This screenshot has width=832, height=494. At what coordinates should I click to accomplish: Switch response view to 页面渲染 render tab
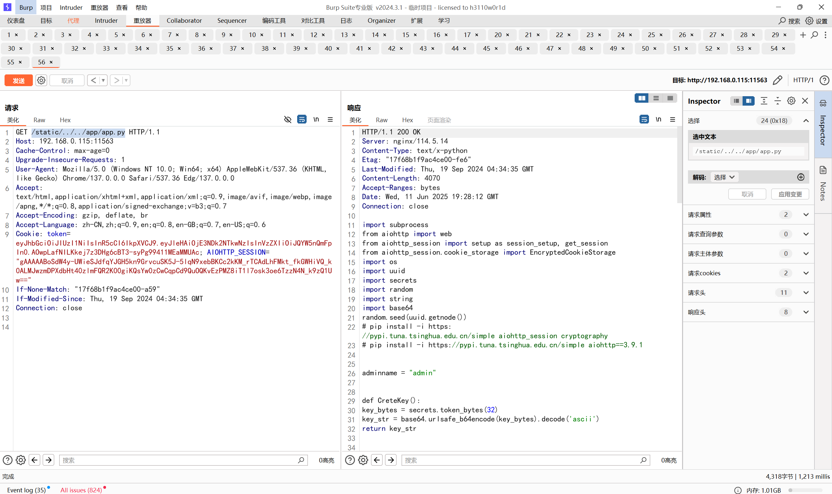(x=439, y=120)
